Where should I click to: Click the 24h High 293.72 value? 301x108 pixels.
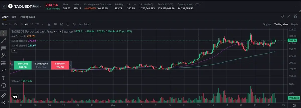tap(118, 8)
